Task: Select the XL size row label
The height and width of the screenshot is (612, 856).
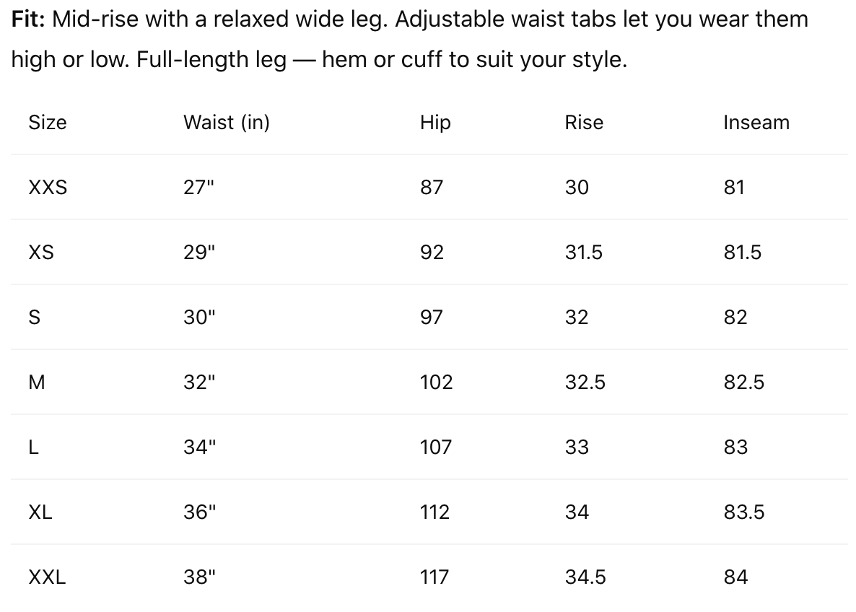Action: point(40,512)
